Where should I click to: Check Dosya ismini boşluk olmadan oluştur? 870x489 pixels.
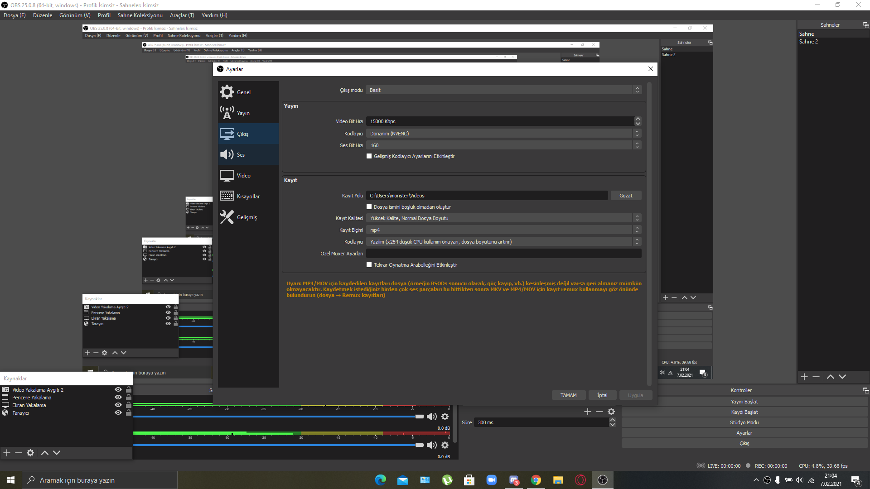pyautogui.click(x=369, y=207)
